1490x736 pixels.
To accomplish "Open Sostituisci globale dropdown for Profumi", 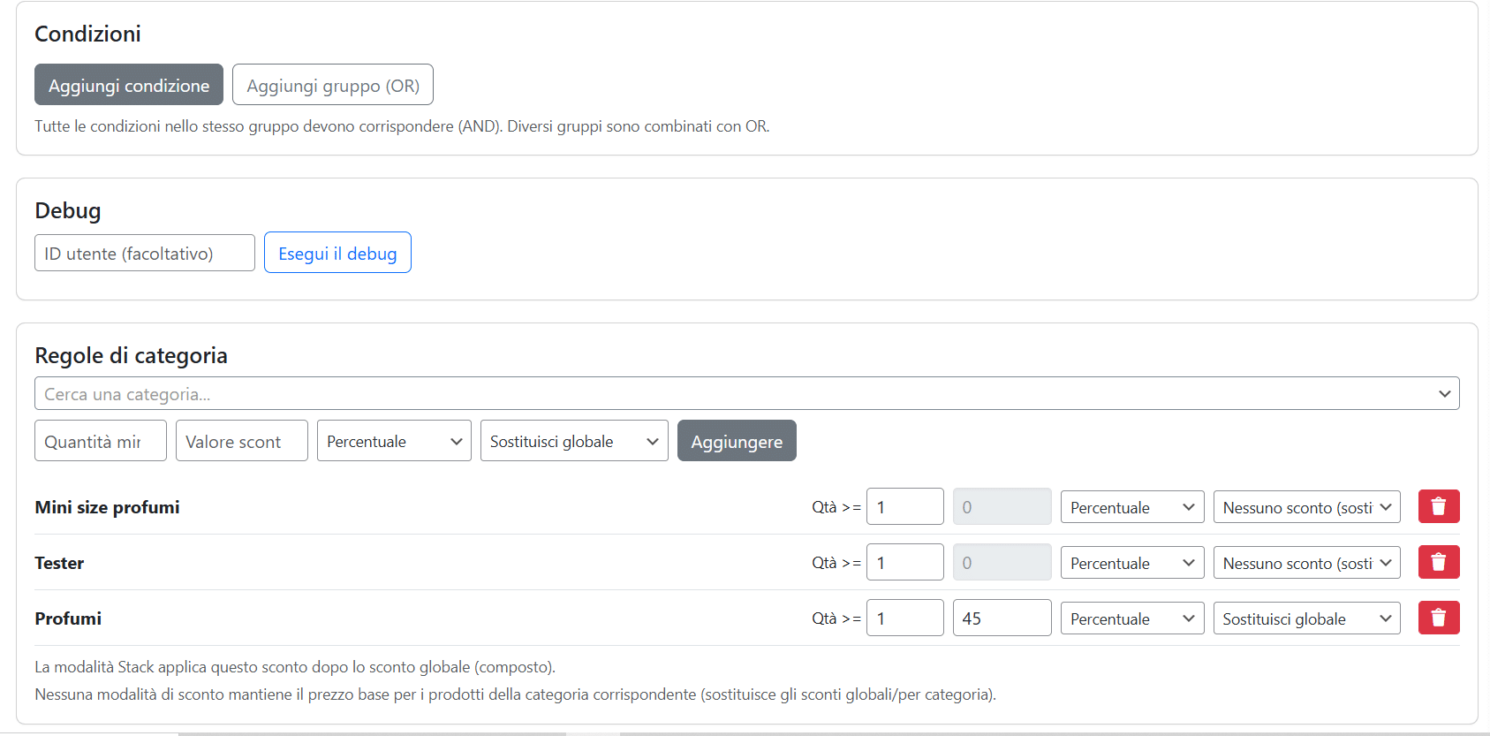I will (1306, 618).
